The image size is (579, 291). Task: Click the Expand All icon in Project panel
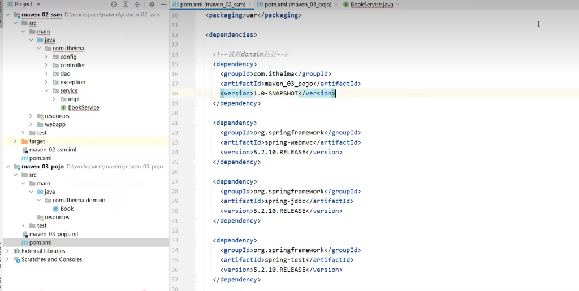[x=126, y=4]
